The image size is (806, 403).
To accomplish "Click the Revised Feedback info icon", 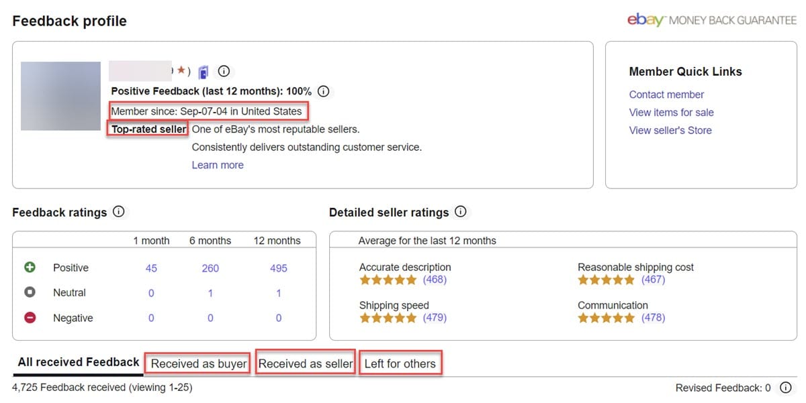I will point(785,388).
